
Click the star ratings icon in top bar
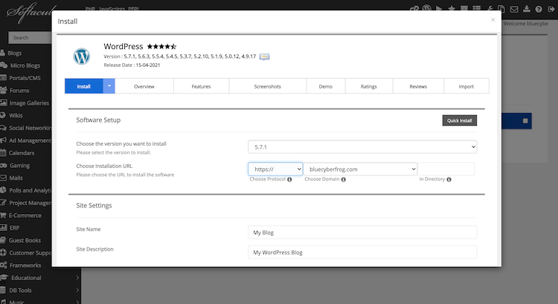(452, 8)
